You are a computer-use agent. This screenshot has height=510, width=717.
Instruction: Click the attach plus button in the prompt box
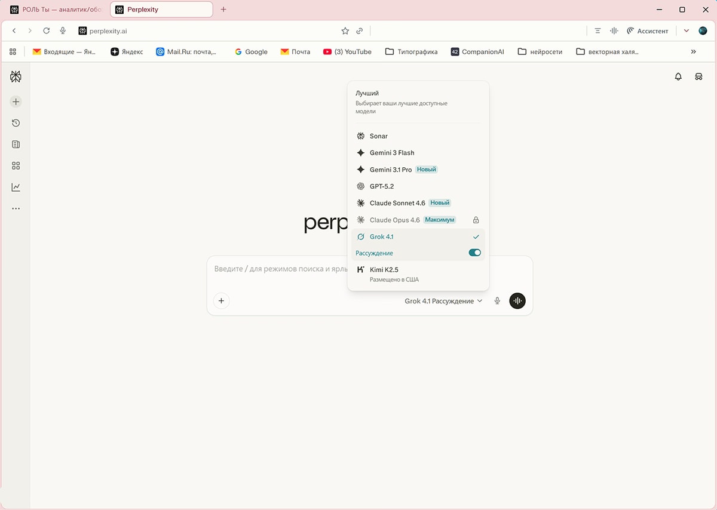221,301
